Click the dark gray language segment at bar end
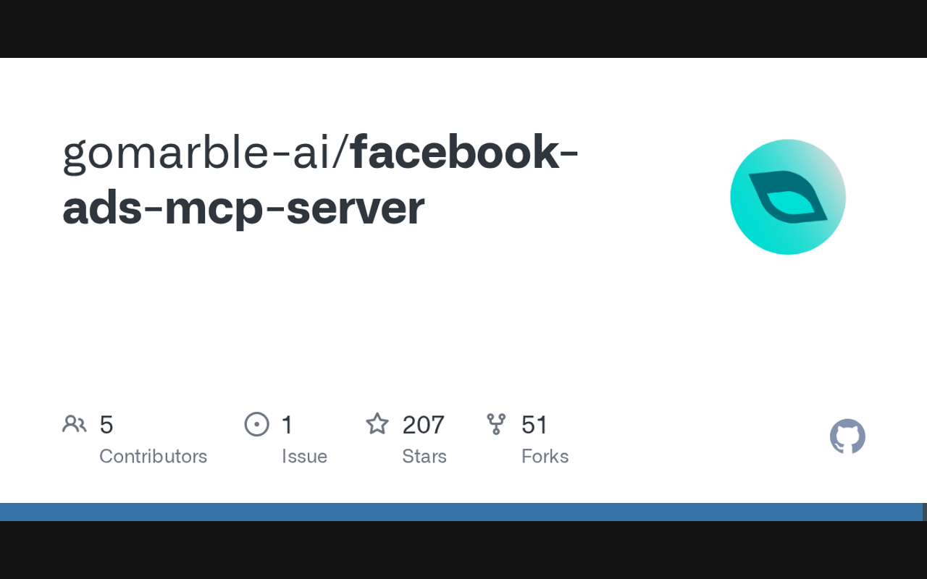The image size is (927, 579). [x=925, y=512]
